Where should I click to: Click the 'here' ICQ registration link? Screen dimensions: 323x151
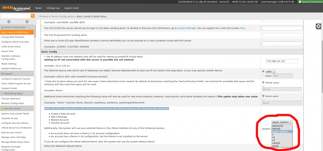(x=243, y=28)
